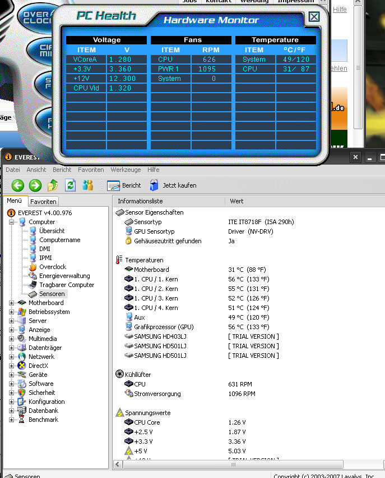Click the horizontal scrollbar thumb in list
The height and width of the screenshot is (478, 385).
[233, 465]
